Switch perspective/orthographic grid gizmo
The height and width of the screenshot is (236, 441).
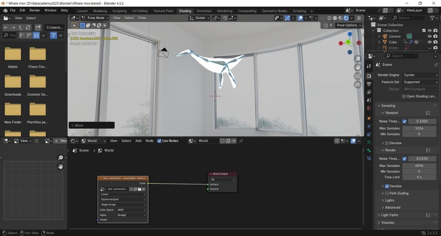coord(357,84)
